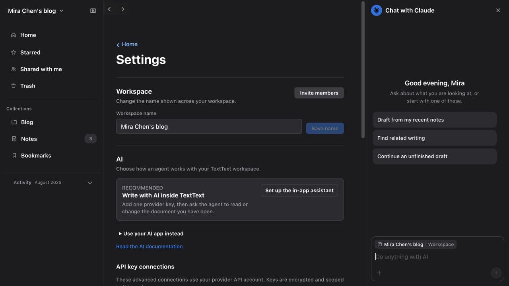
Task: Click the RECOMMENDED label
Action: point(142,188)
